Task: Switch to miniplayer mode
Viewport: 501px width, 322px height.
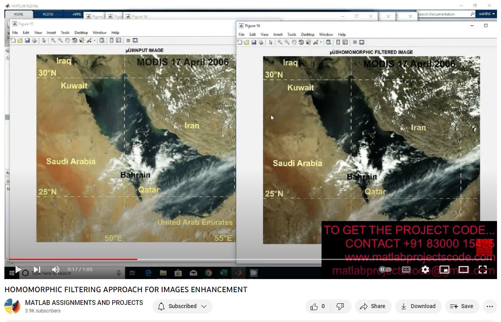Action: pos(444,270)
